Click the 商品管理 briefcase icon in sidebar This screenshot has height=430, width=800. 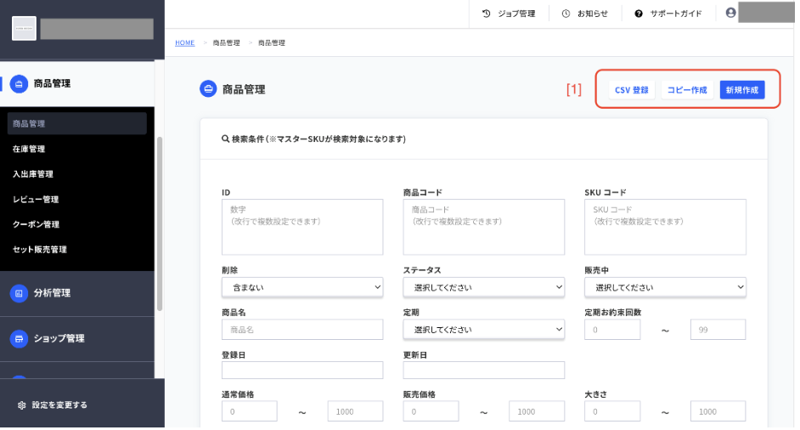pos(19,84)
